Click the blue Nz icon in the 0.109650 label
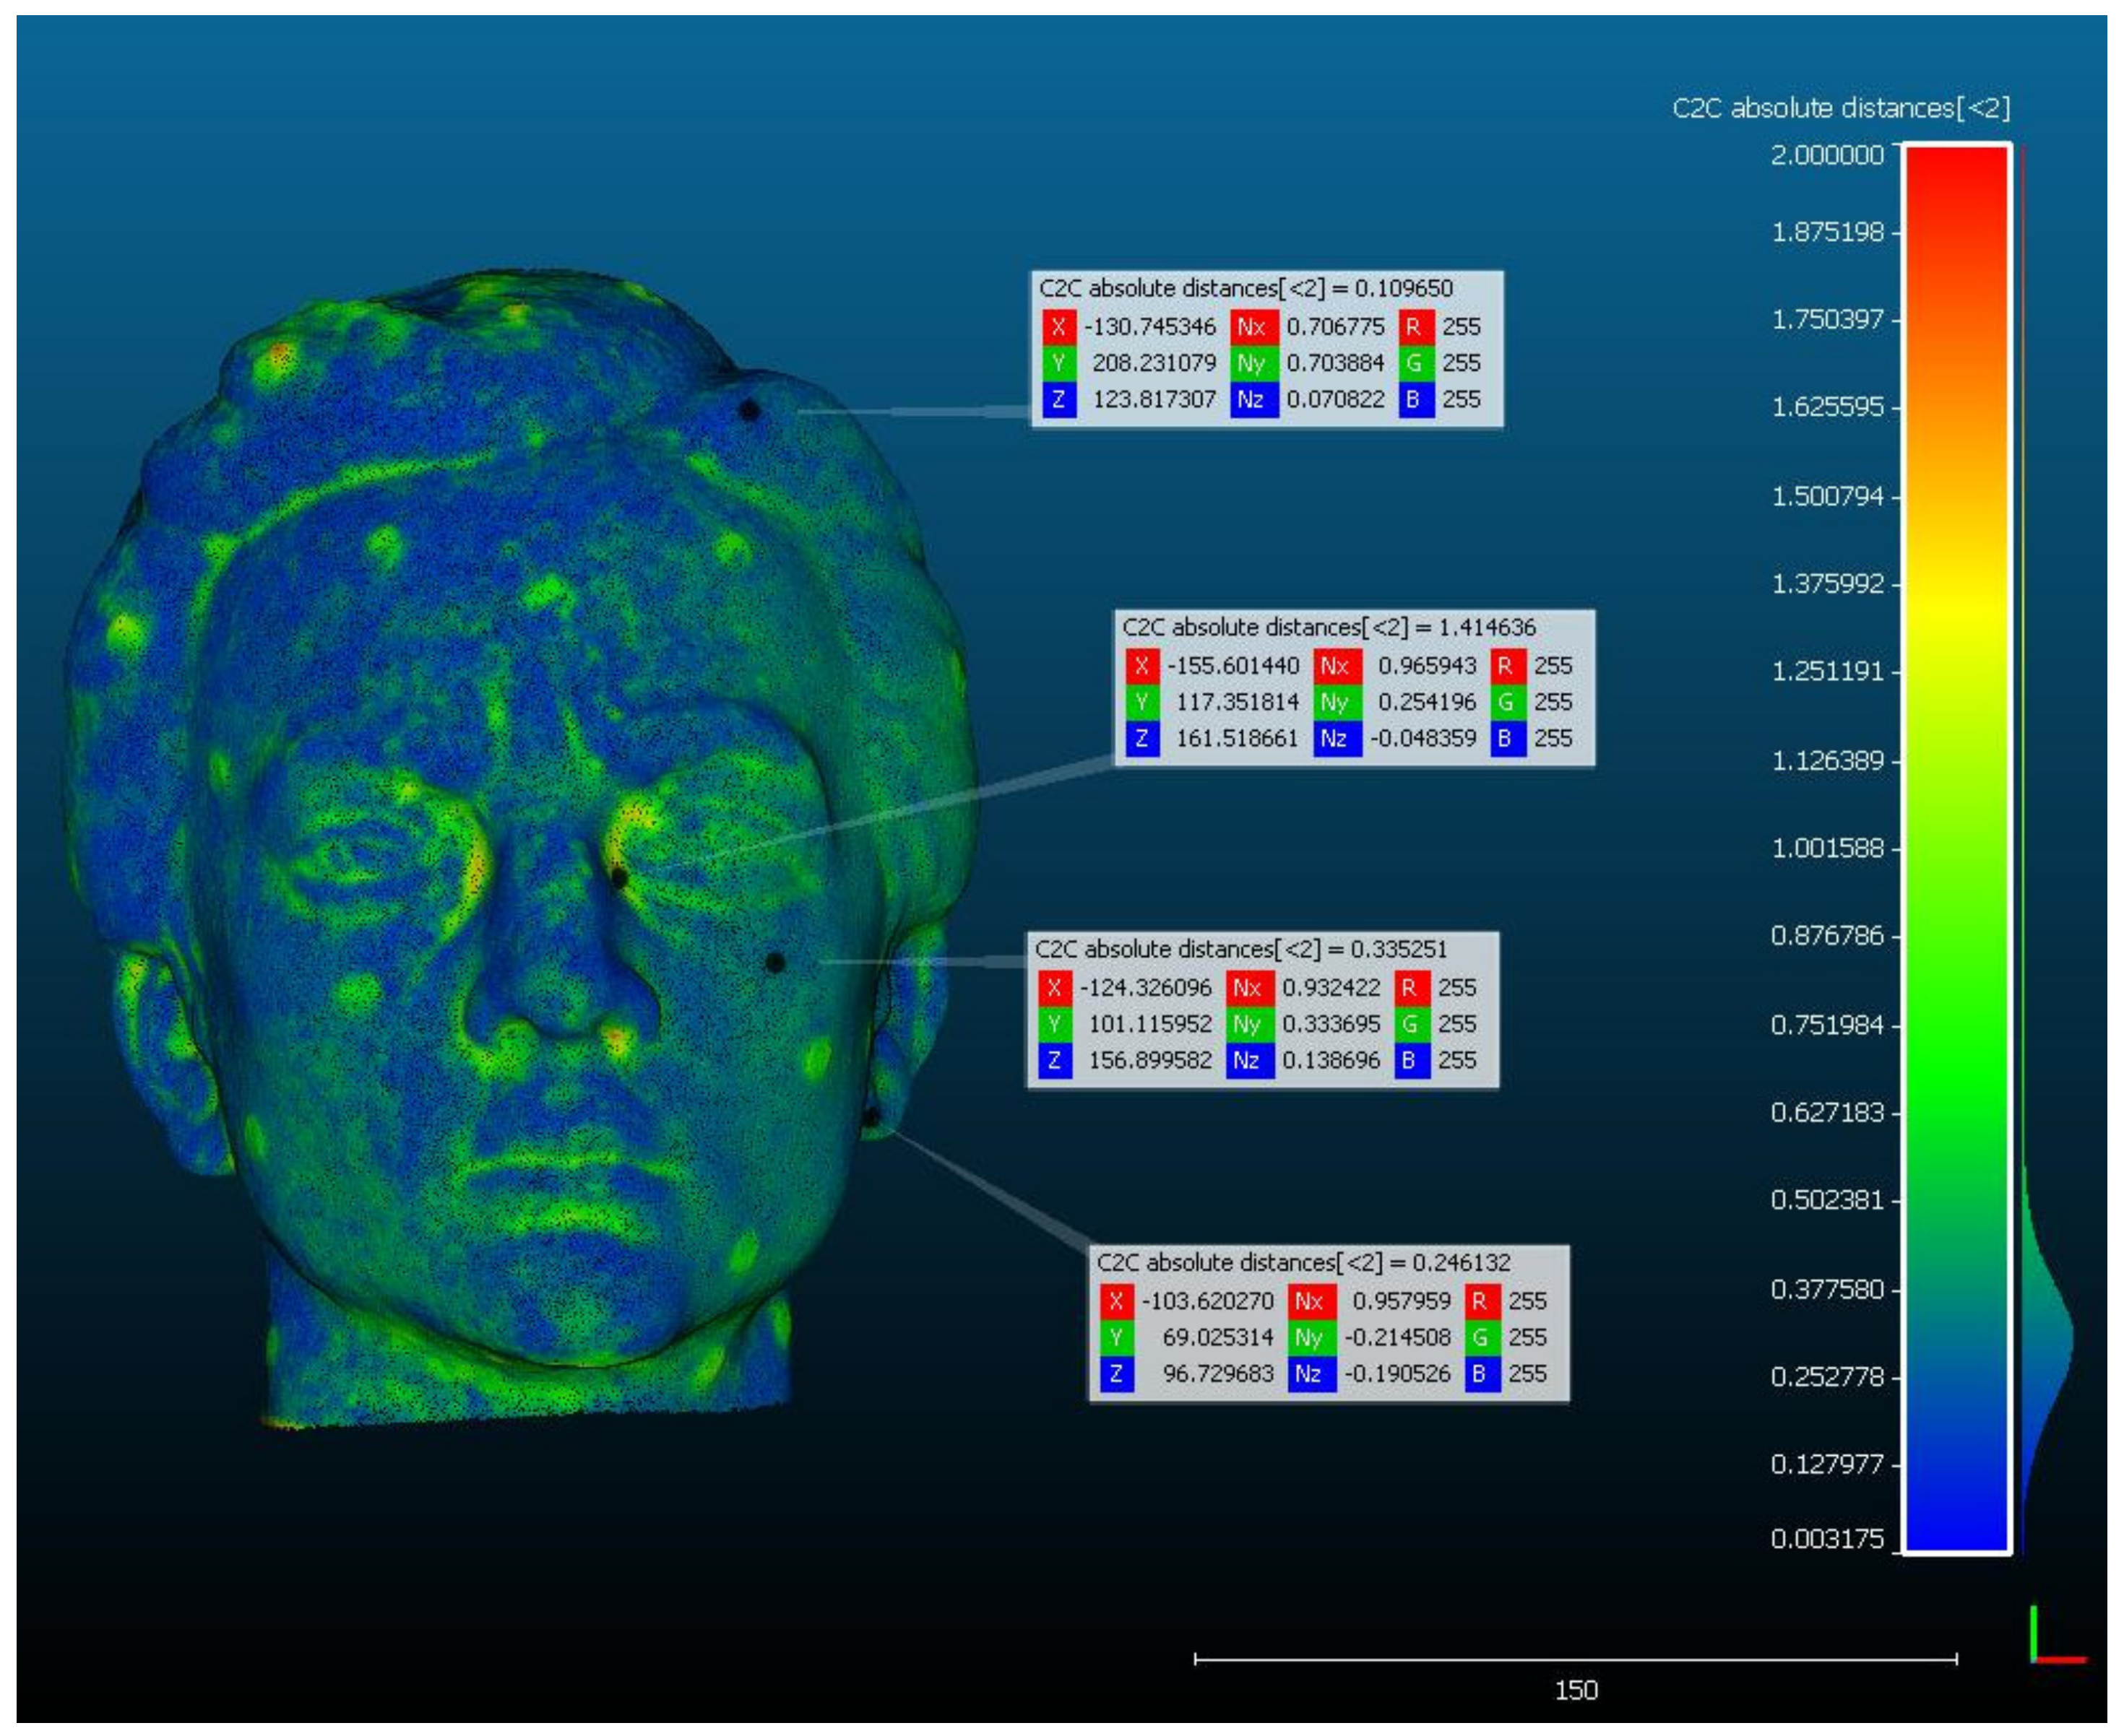The width and height of the screenshot is (2124, 1736). [x=1253, y=399]
